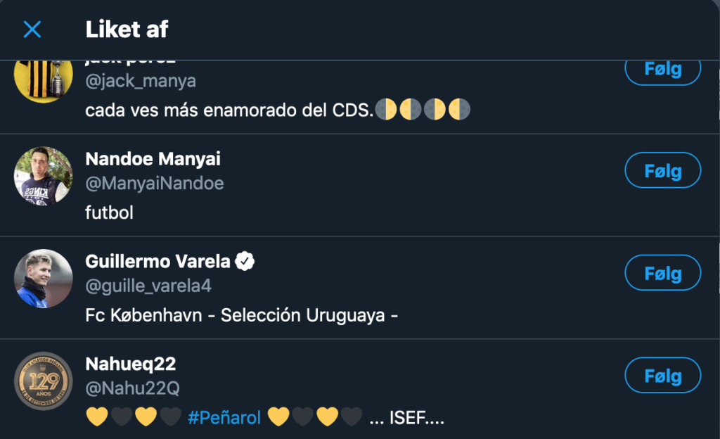Click the 'Fc København - Selección Uruguaya' bio
Image resolution: width=720 pixels, height=439 pixels.
[242, 314]
